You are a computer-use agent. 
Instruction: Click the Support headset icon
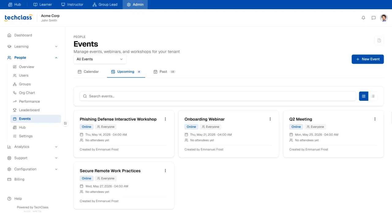pyautogui.click(x=9, y=158)
